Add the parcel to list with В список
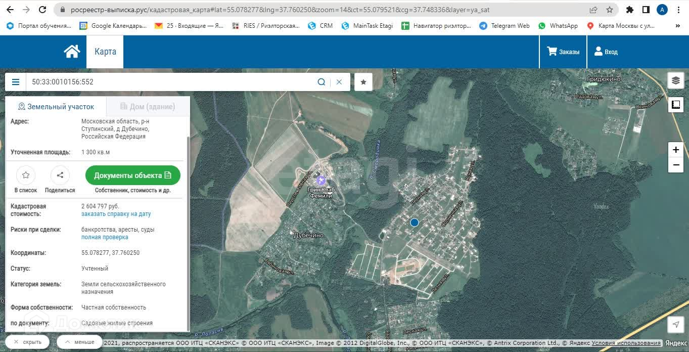The image size is (689, 352). click(26, 175)
